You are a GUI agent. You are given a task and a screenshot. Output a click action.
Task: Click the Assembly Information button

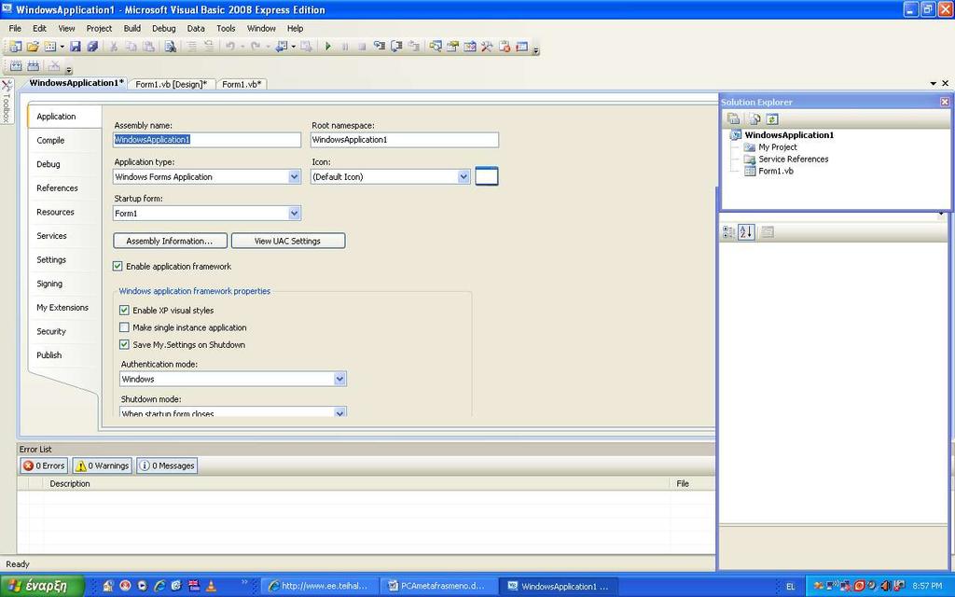[x=170, y=241]
